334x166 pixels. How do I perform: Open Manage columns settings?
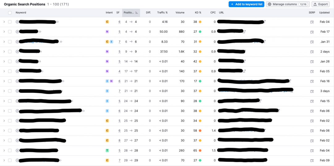pyautogui.click(x=288, y=4)
